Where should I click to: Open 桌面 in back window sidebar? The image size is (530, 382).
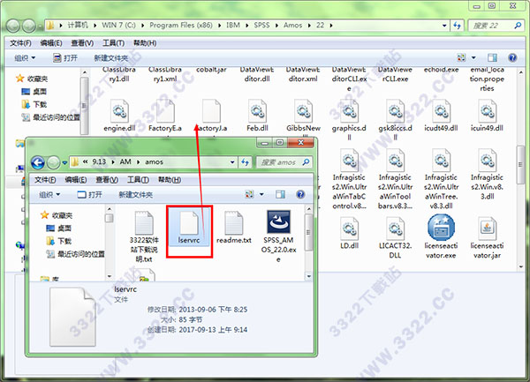34,92
